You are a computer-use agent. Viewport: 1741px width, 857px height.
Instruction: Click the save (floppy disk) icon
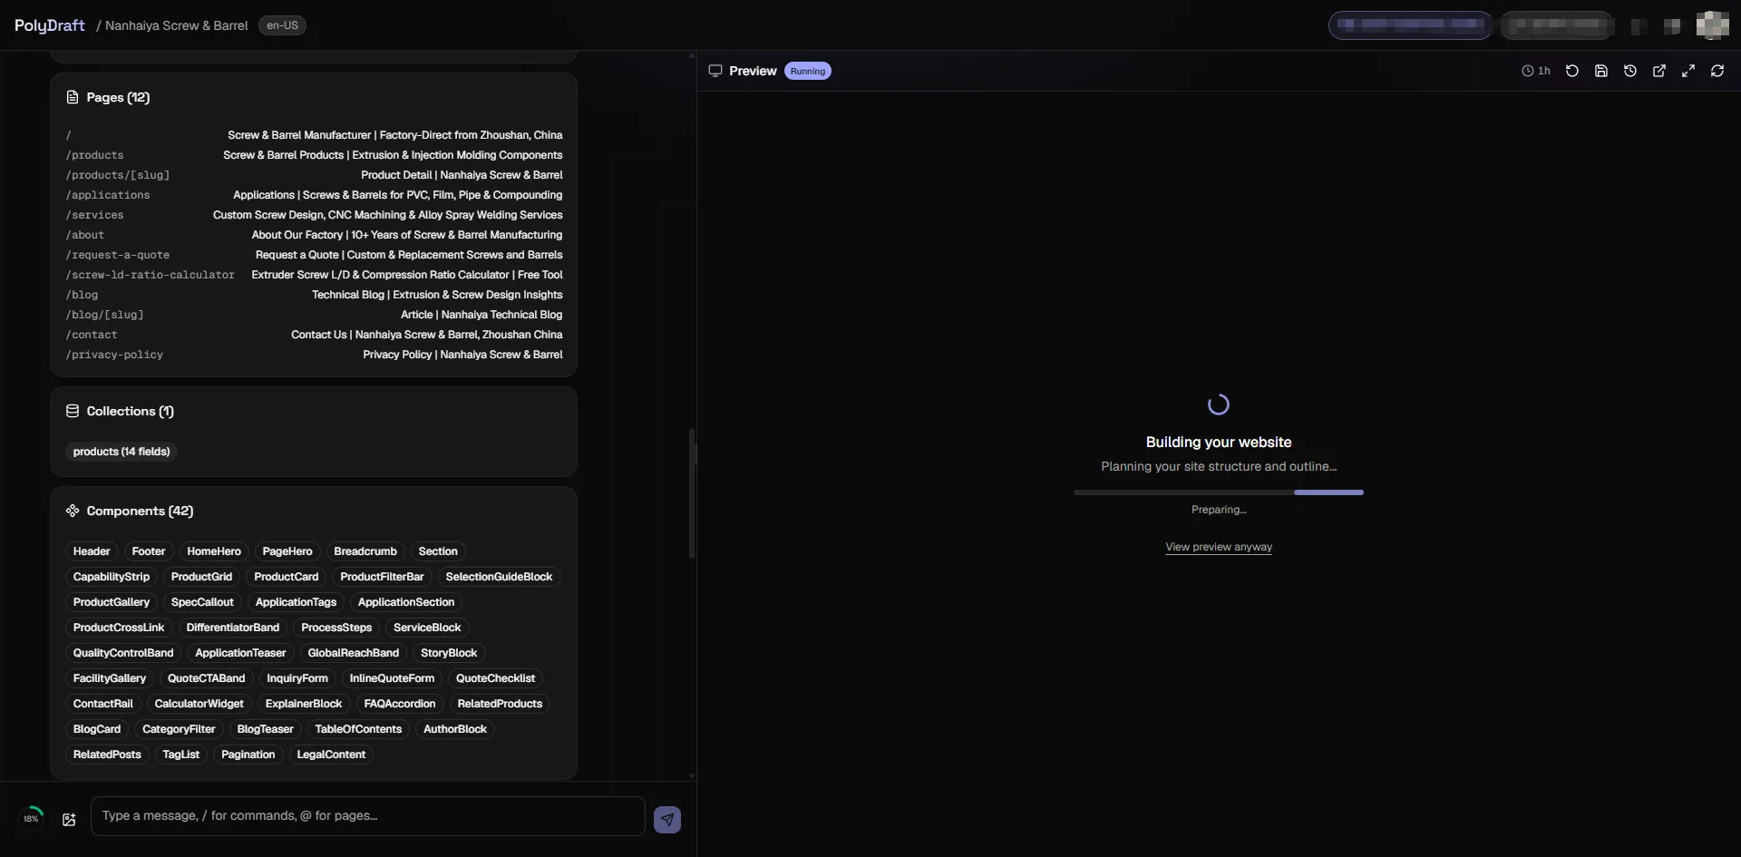(1601, 71)
